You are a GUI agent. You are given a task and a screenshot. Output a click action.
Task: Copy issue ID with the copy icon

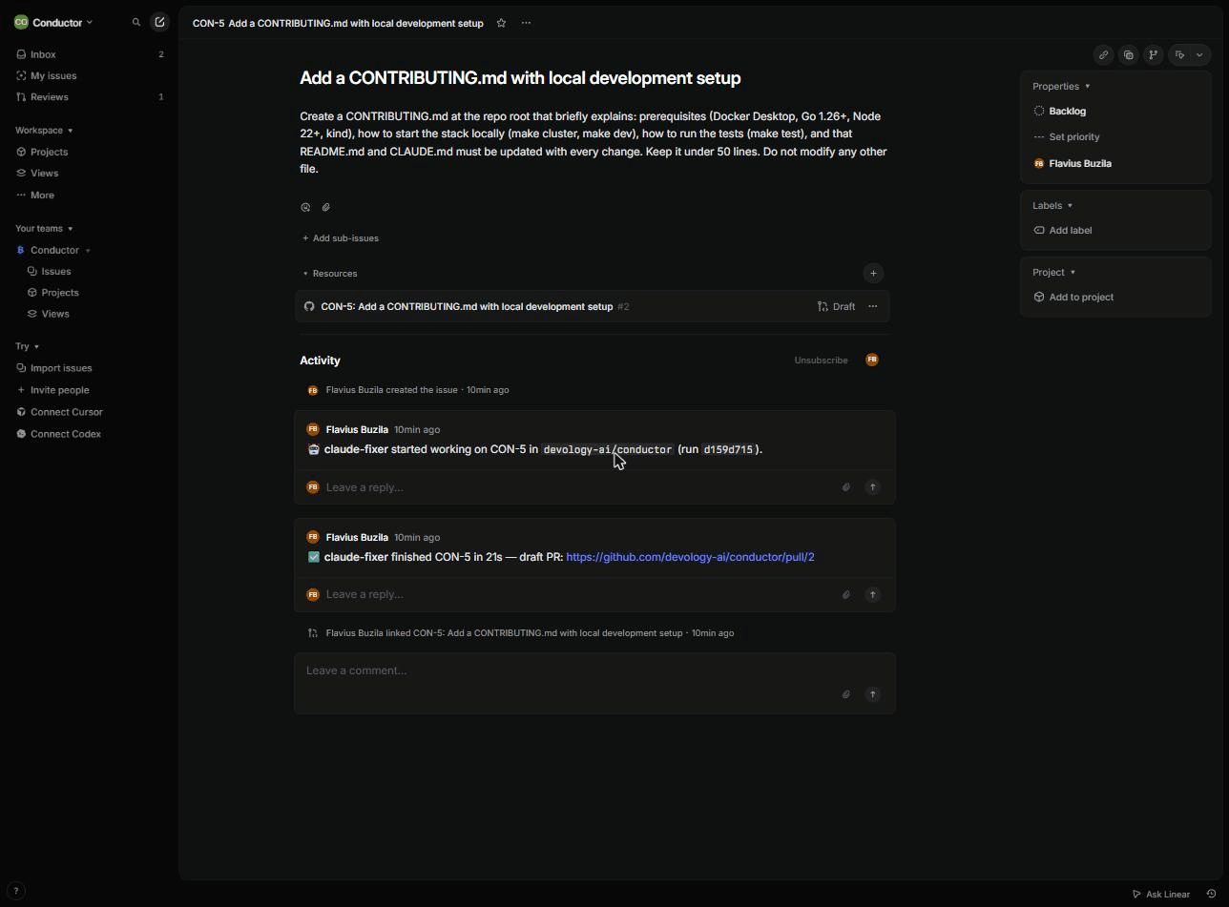[x=1128, y=55]
